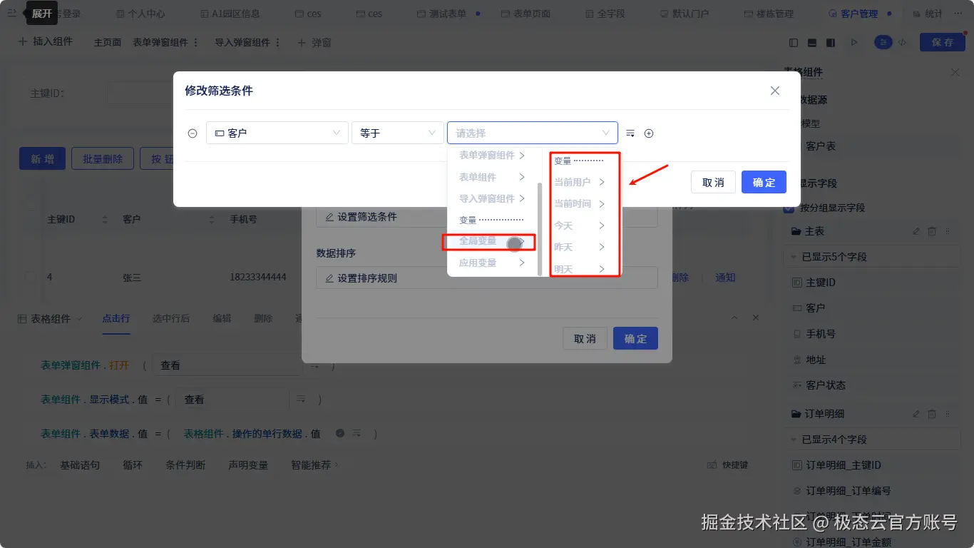The height and width of the screenshot is (548, 974).
Task: Click the preview play icon
Action: point(854,43)
